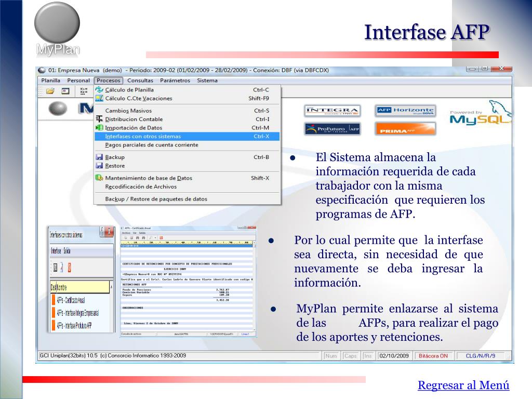Click the Cálculo C.Cte Vacaciones icon
This screenshot has height=399, width=532.
(x=99, y=98)
